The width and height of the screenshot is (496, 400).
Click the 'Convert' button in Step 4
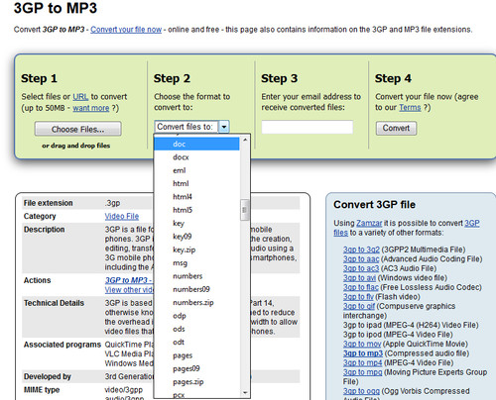coord(396,128)
